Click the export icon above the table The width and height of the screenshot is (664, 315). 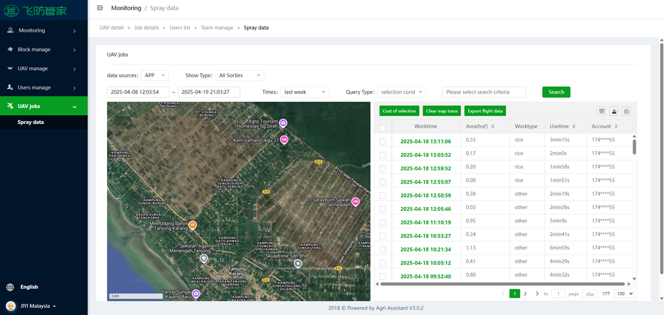pyautogui.click(x=614, y=111)
